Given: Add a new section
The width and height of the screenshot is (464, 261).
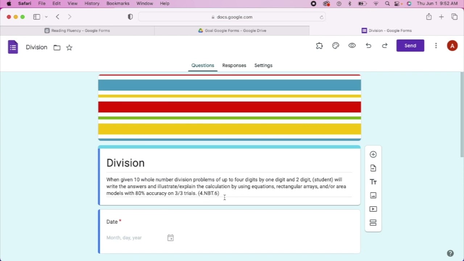Looking at the screenshot, I should pyautogui.click(x=373, y=223).
